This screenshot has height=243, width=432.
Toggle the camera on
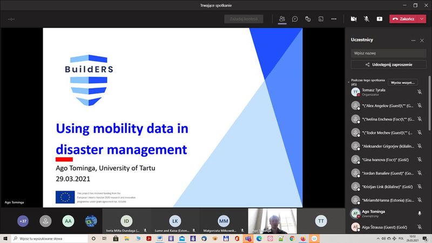point(354,19)
